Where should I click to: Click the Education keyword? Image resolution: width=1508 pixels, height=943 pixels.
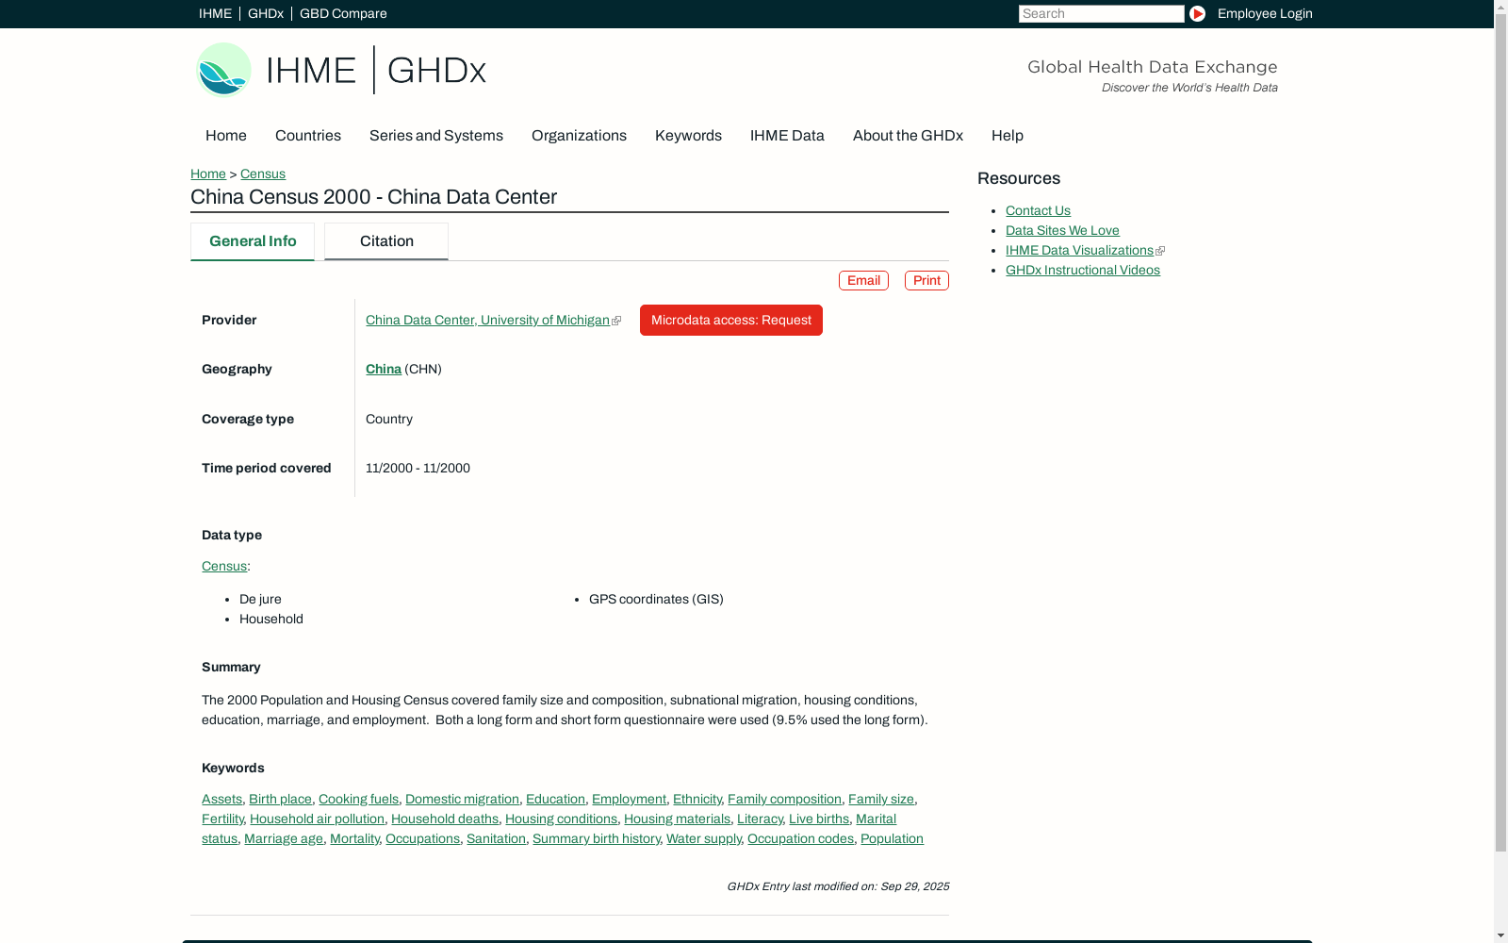[555, 800]
